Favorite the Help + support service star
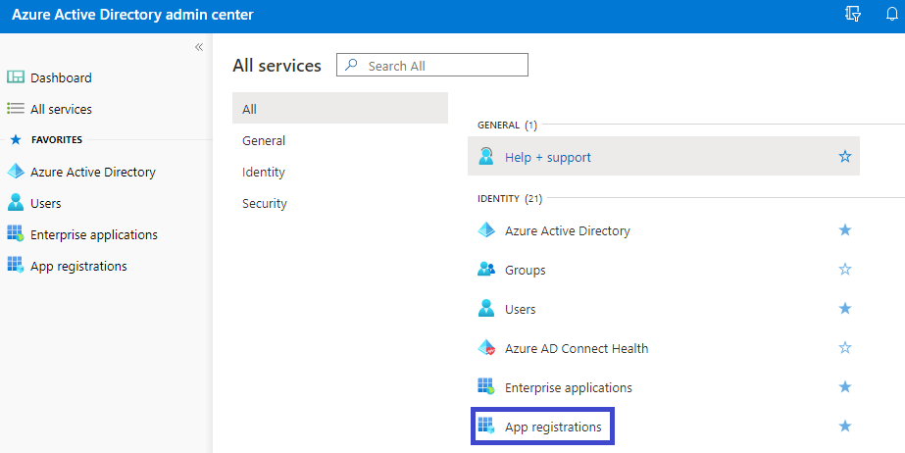The image size is (905, 453). click(845, 157)
